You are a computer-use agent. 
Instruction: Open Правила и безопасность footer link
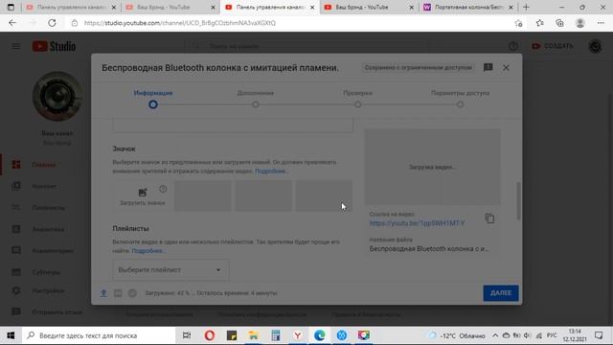(x=366, y=314)
